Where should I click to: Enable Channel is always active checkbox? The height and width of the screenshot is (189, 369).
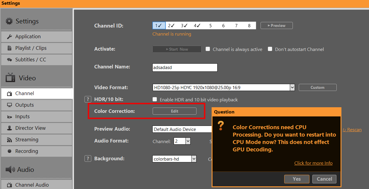point(208,49)
